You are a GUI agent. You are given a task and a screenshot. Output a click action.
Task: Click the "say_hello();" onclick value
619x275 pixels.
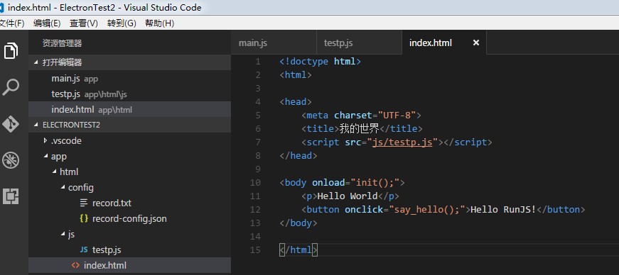(427, 209)
